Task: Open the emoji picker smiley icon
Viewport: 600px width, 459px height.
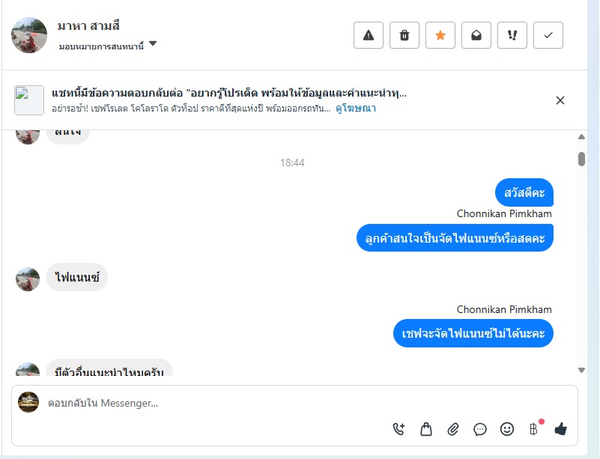Action: click(506, 429)
